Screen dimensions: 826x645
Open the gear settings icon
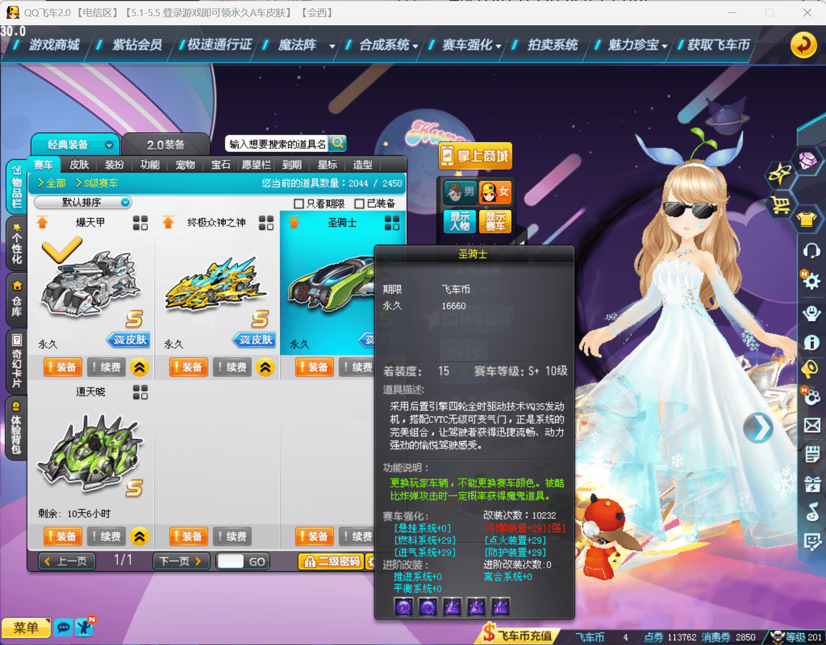pyautogui.click(x=811, y=281)
